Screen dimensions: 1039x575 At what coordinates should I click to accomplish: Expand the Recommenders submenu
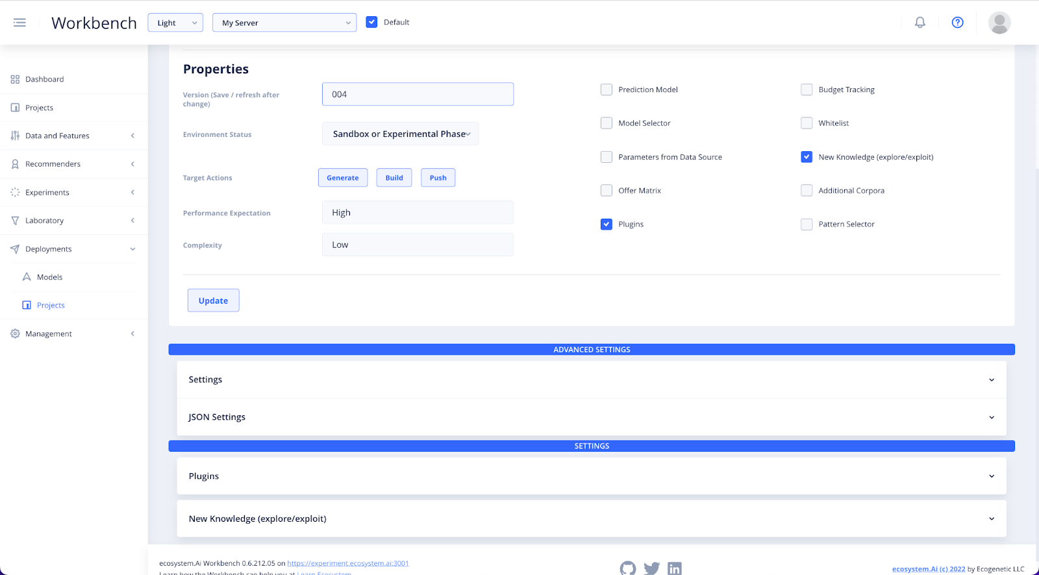point(132,164)
